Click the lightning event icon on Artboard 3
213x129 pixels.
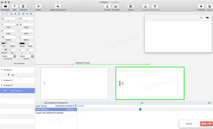(x=123, y=83)
